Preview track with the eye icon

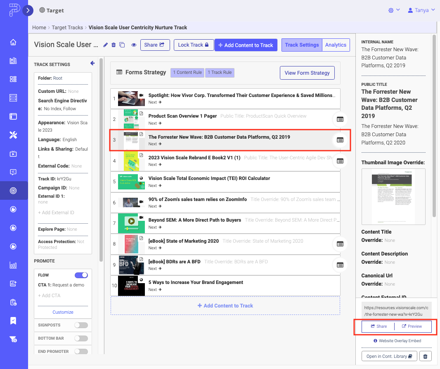pos(134,45)
